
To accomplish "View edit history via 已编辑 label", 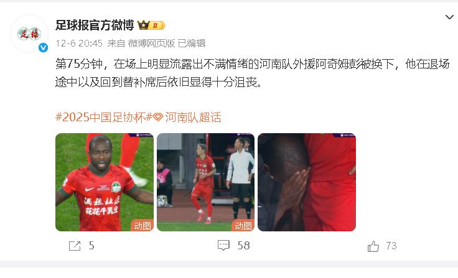I will point(192,44).
